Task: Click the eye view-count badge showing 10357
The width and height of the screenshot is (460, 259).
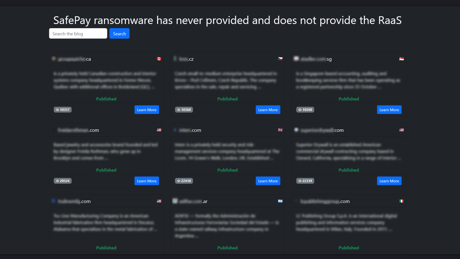Action: [63, 110]
